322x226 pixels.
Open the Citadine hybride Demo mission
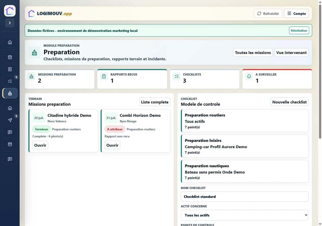pos(40,145)
